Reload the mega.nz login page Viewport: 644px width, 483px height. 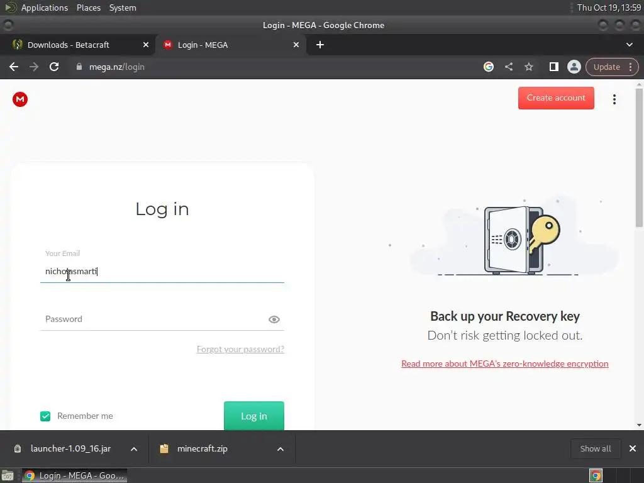(54, 67)
